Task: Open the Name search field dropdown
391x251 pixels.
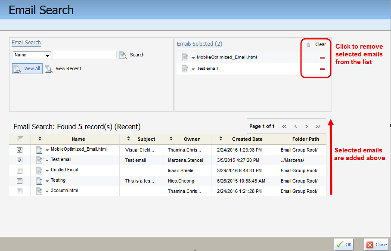Action: [x=47, y=55]
